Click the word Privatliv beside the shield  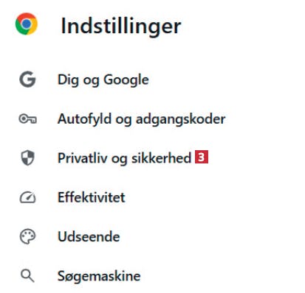pos(83,158)
